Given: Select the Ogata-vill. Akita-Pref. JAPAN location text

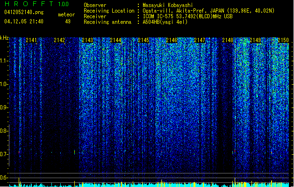Looking at the screenshot, I should tap(208, 11).
